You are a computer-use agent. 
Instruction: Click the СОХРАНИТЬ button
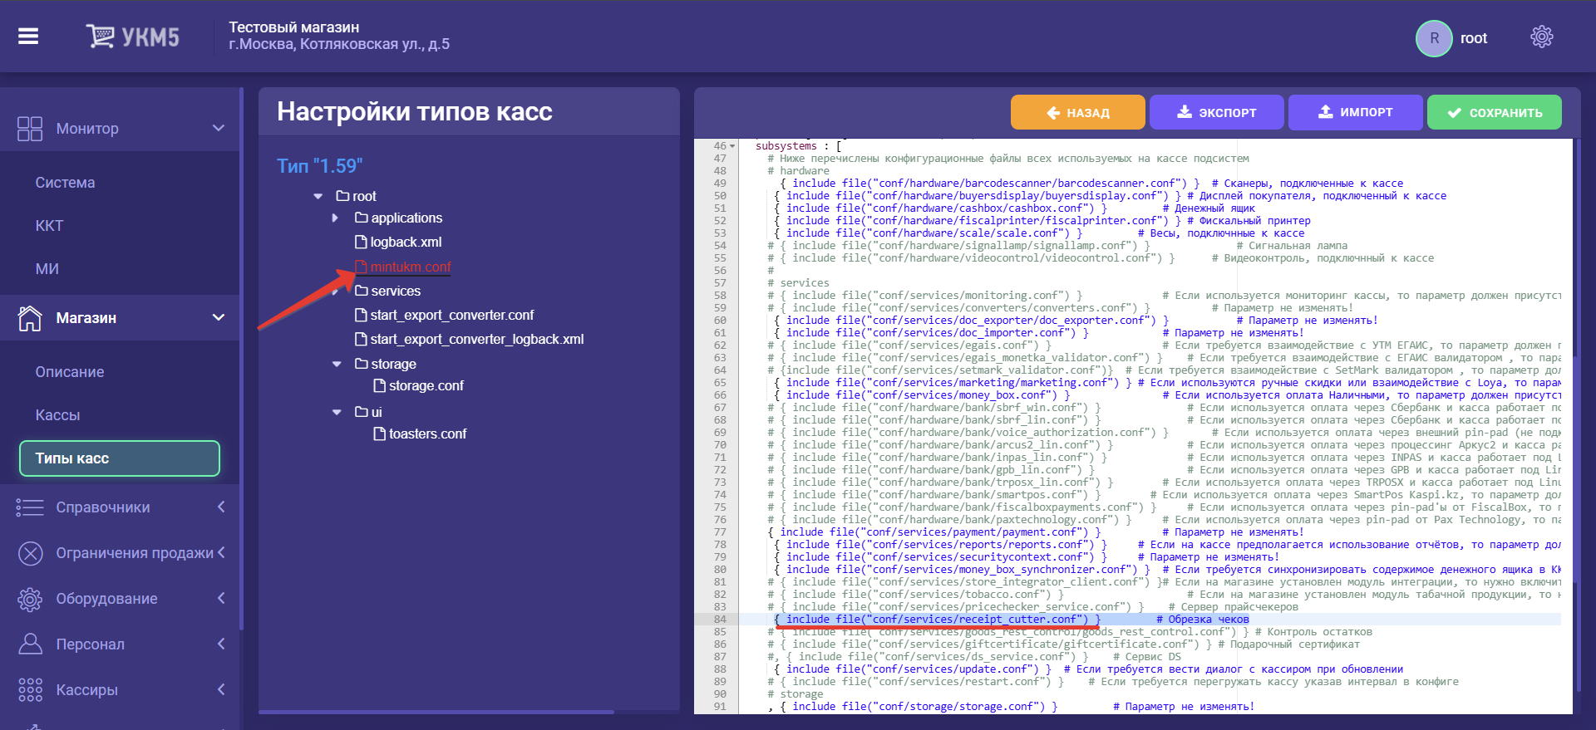[1494, 112]
